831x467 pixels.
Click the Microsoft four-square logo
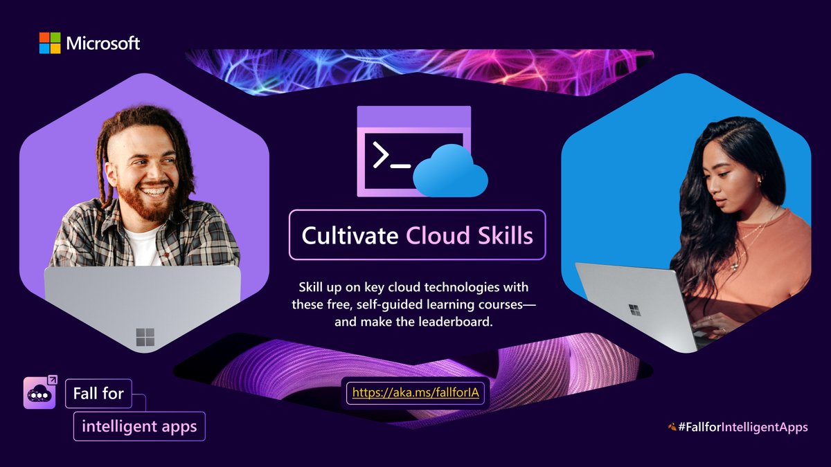[x=49, y=43]
